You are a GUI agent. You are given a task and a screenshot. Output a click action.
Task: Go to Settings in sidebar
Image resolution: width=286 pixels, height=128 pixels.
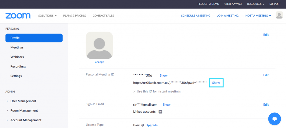[16, 76]
